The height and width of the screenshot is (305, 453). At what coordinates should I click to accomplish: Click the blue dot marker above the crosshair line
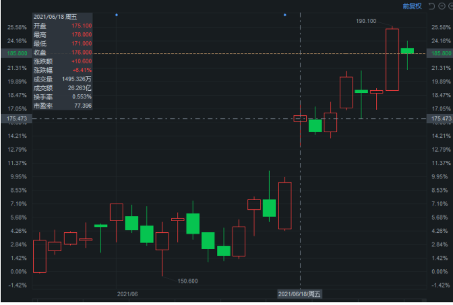pyautogui.click(x=285, y=14)
